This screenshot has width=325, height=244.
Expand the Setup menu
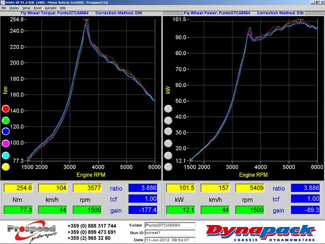(x=26, y=8)
